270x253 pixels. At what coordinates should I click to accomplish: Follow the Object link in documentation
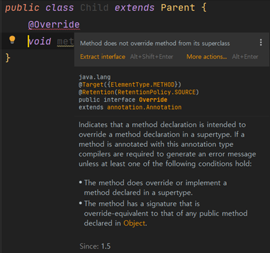pos(135,223)
